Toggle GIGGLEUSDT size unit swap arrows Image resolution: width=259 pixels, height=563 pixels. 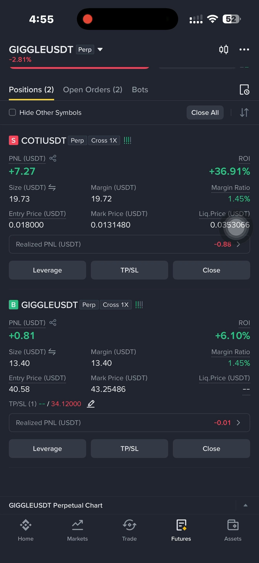pos(52,352)
